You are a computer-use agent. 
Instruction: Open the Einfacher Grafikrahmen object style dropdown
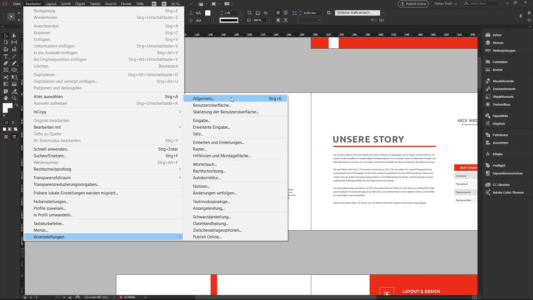[x=383, y=13]
